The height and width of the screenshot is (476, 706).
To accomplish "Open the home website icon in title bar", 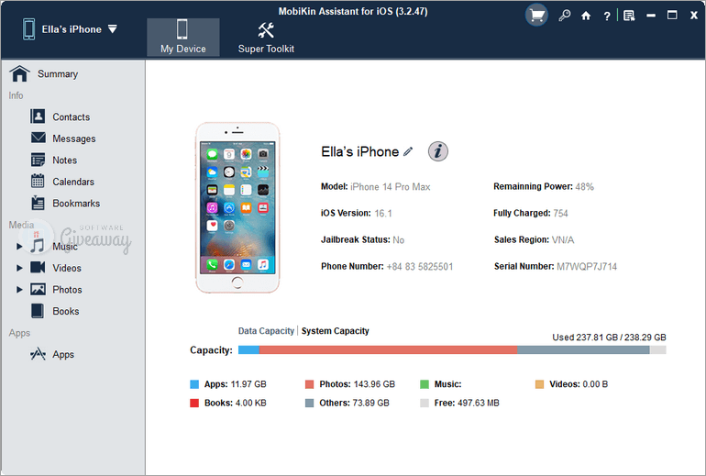I will coord(586,17).
